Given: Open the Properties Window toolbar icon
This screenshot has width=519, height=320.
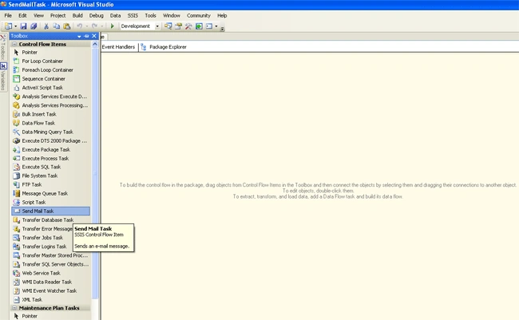Looking at the screenshot, I should (x=178, y=26).
